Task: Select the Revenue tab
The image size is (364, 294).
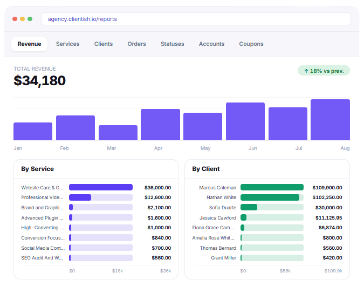Action: click(30, 44)
